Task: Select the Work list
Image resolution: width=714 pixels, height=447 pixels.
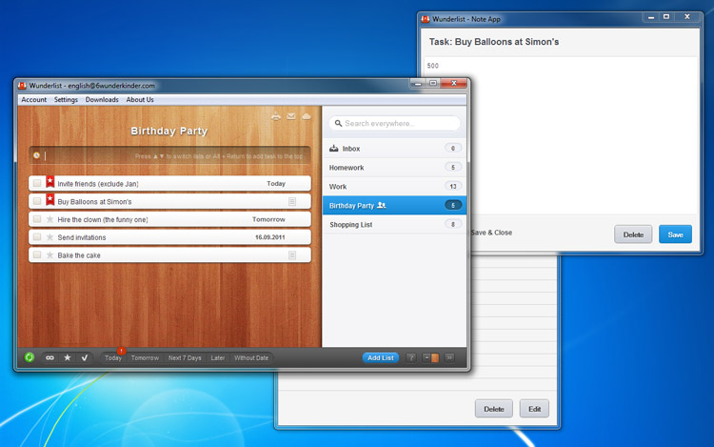Action: tap(394, 187)
